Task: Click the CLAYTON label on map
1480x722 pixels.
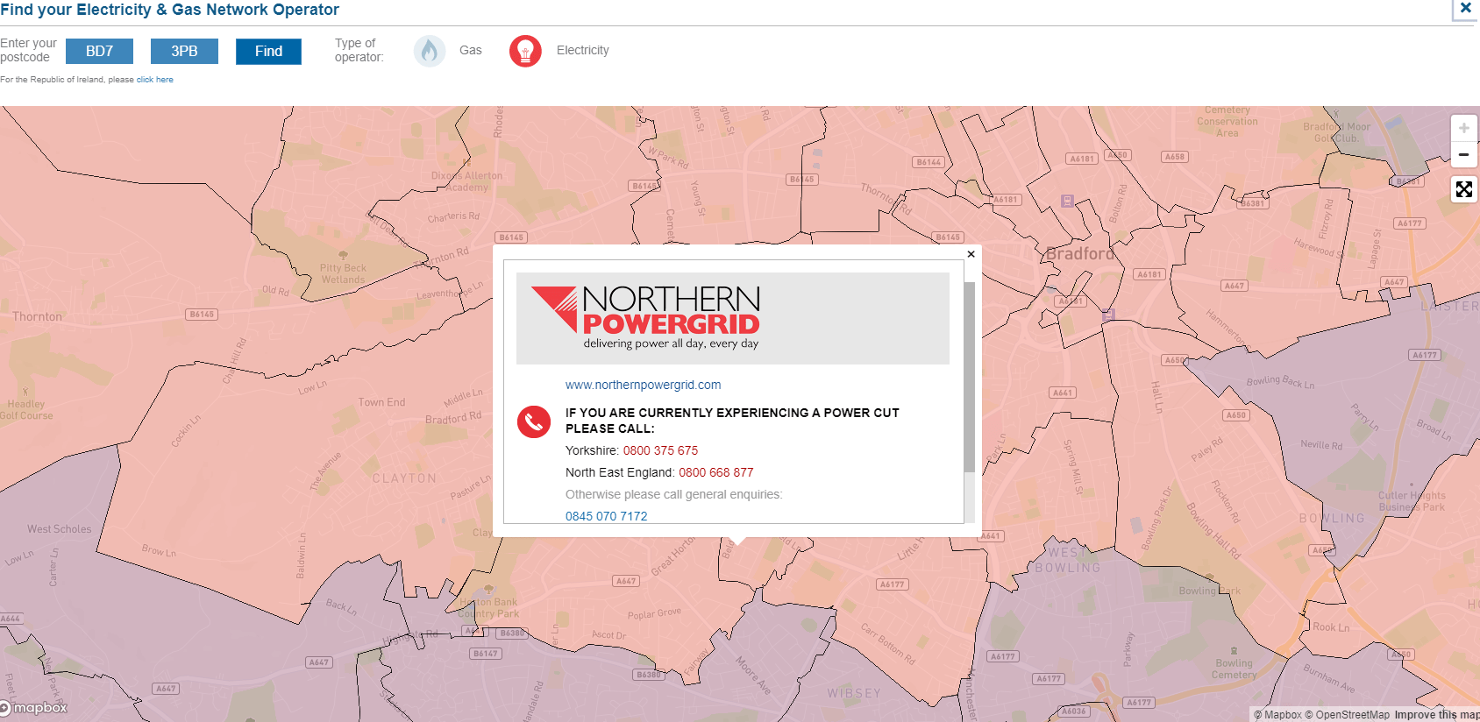Action: [404, 478]
